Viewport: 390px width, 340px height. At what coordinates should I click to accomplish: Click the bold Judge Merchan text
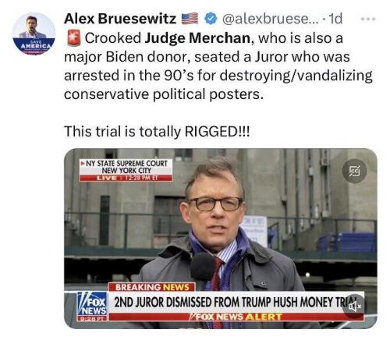[197, 38]
